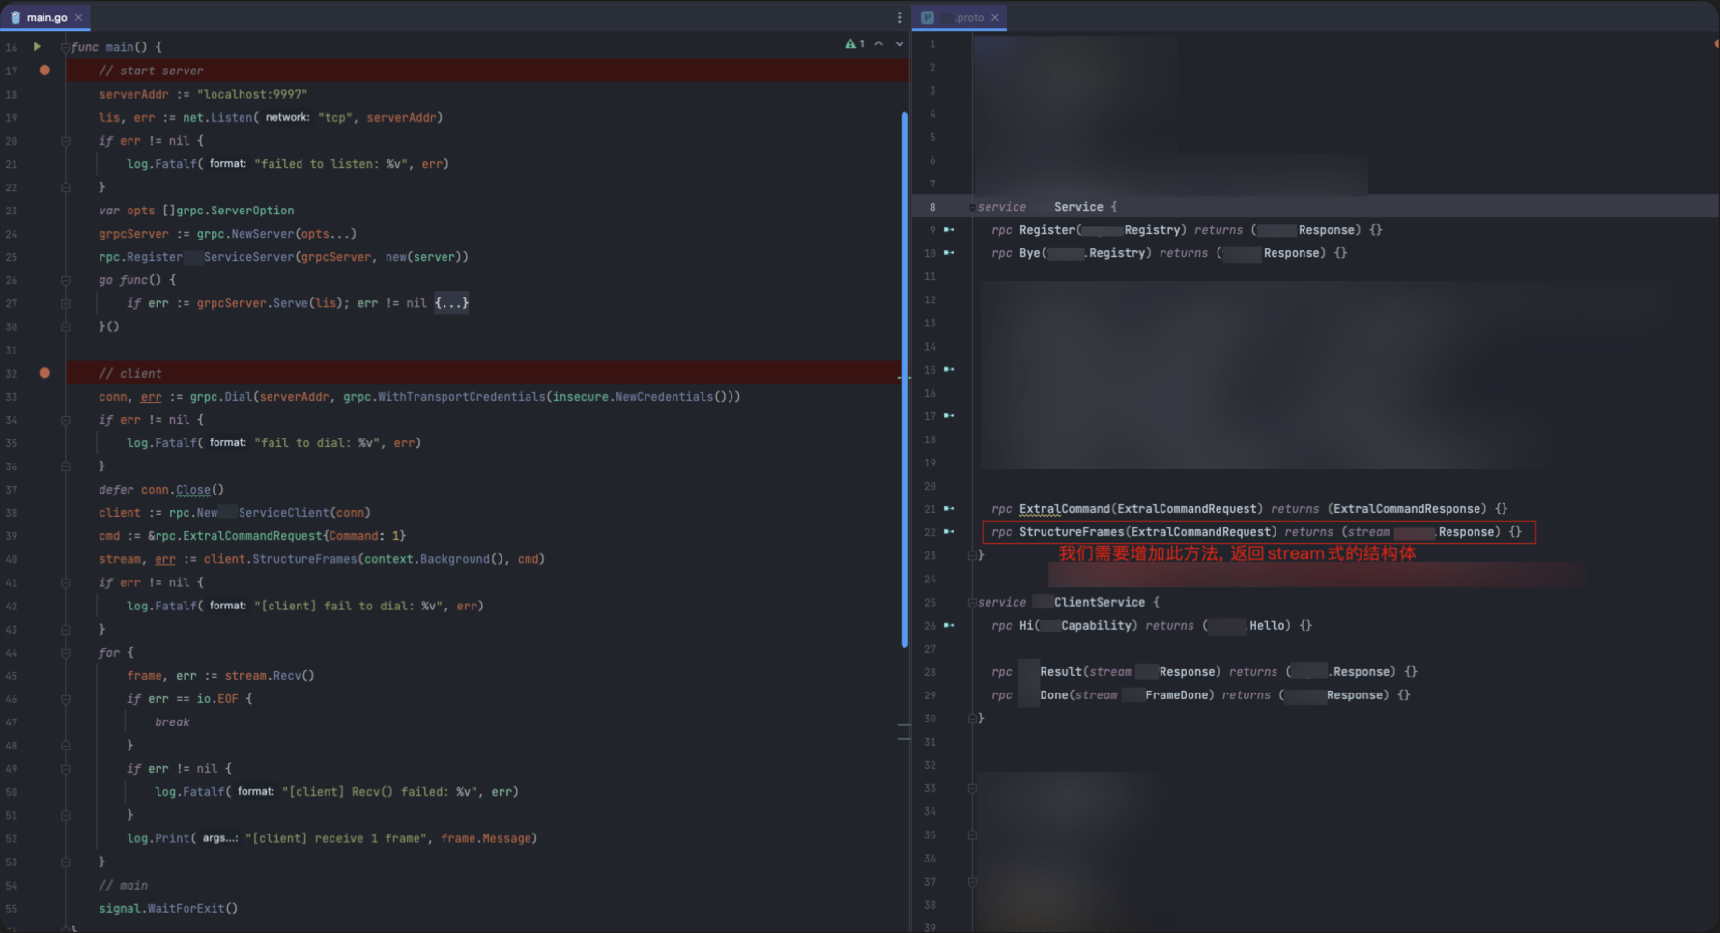This screenshot has height=933, width=1720.
Task: Collapse the 'for' loop fold marker
Action: coord(66,653)
